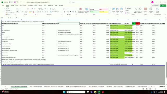Click the Sort & Filter icon
The width and height of the screenshot is (167, 94).
tap(136, 10)
